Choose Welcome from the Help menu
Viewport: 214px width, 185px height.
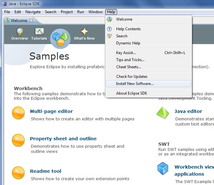tap(148, 19)
